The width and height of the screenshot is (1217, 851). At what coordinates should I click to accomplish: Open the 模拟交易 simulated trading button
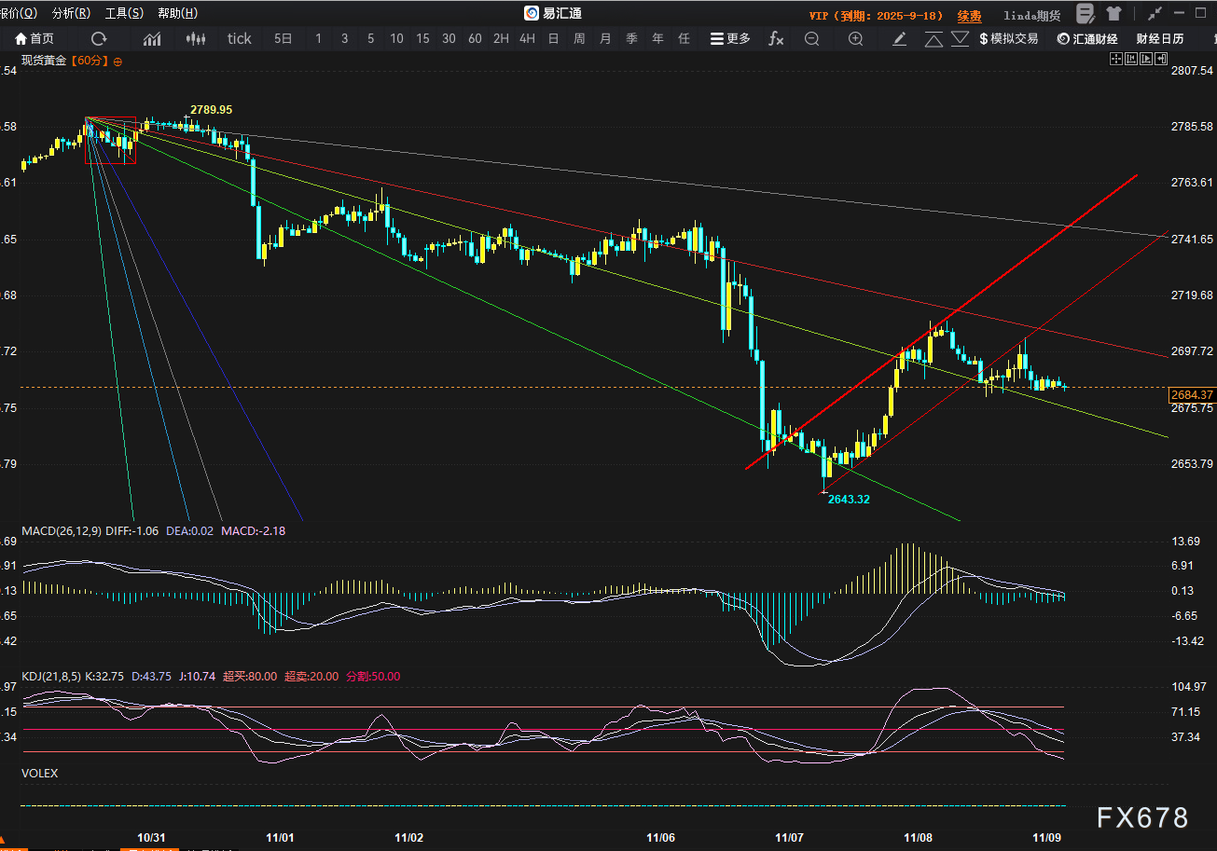point(1008,38)
